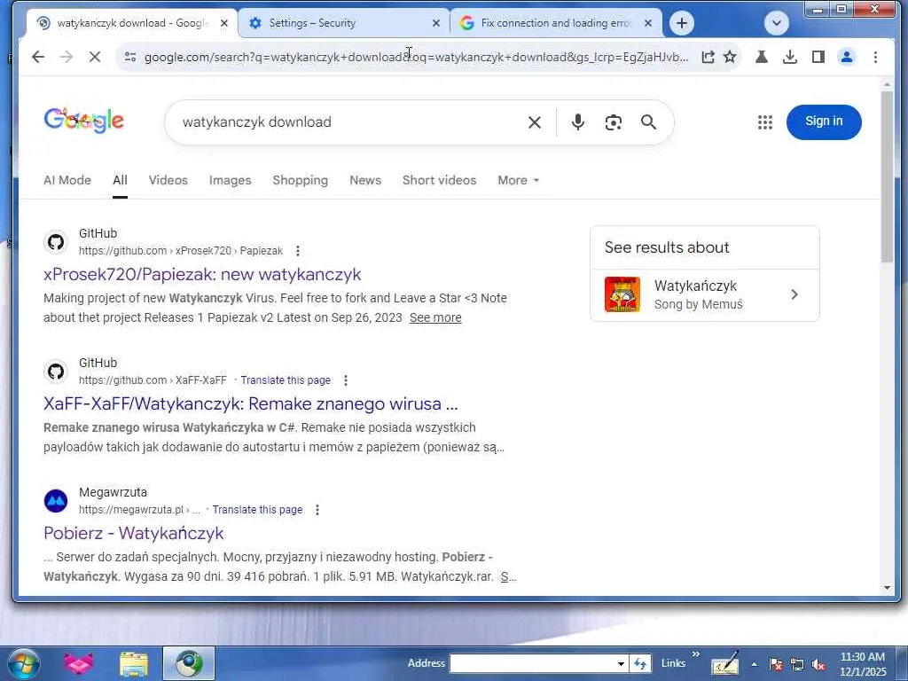Open options menu for XaFF-XaFF result
The height and width of the screenshot is (681, 908).
(346, 380)
